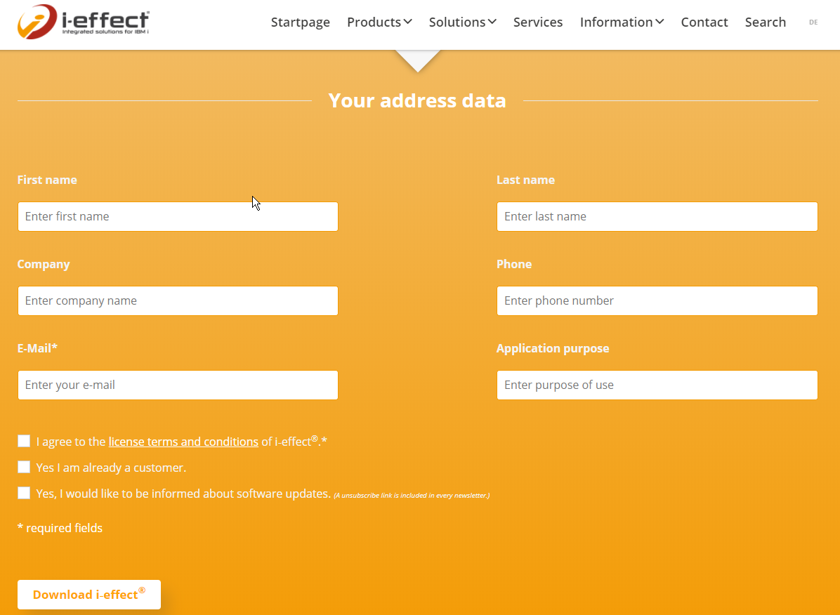Image resolution: width=840 pixels, height=615 pixels.
Task: Check the license terms agreement checkbox
Action: coord(25,441)
